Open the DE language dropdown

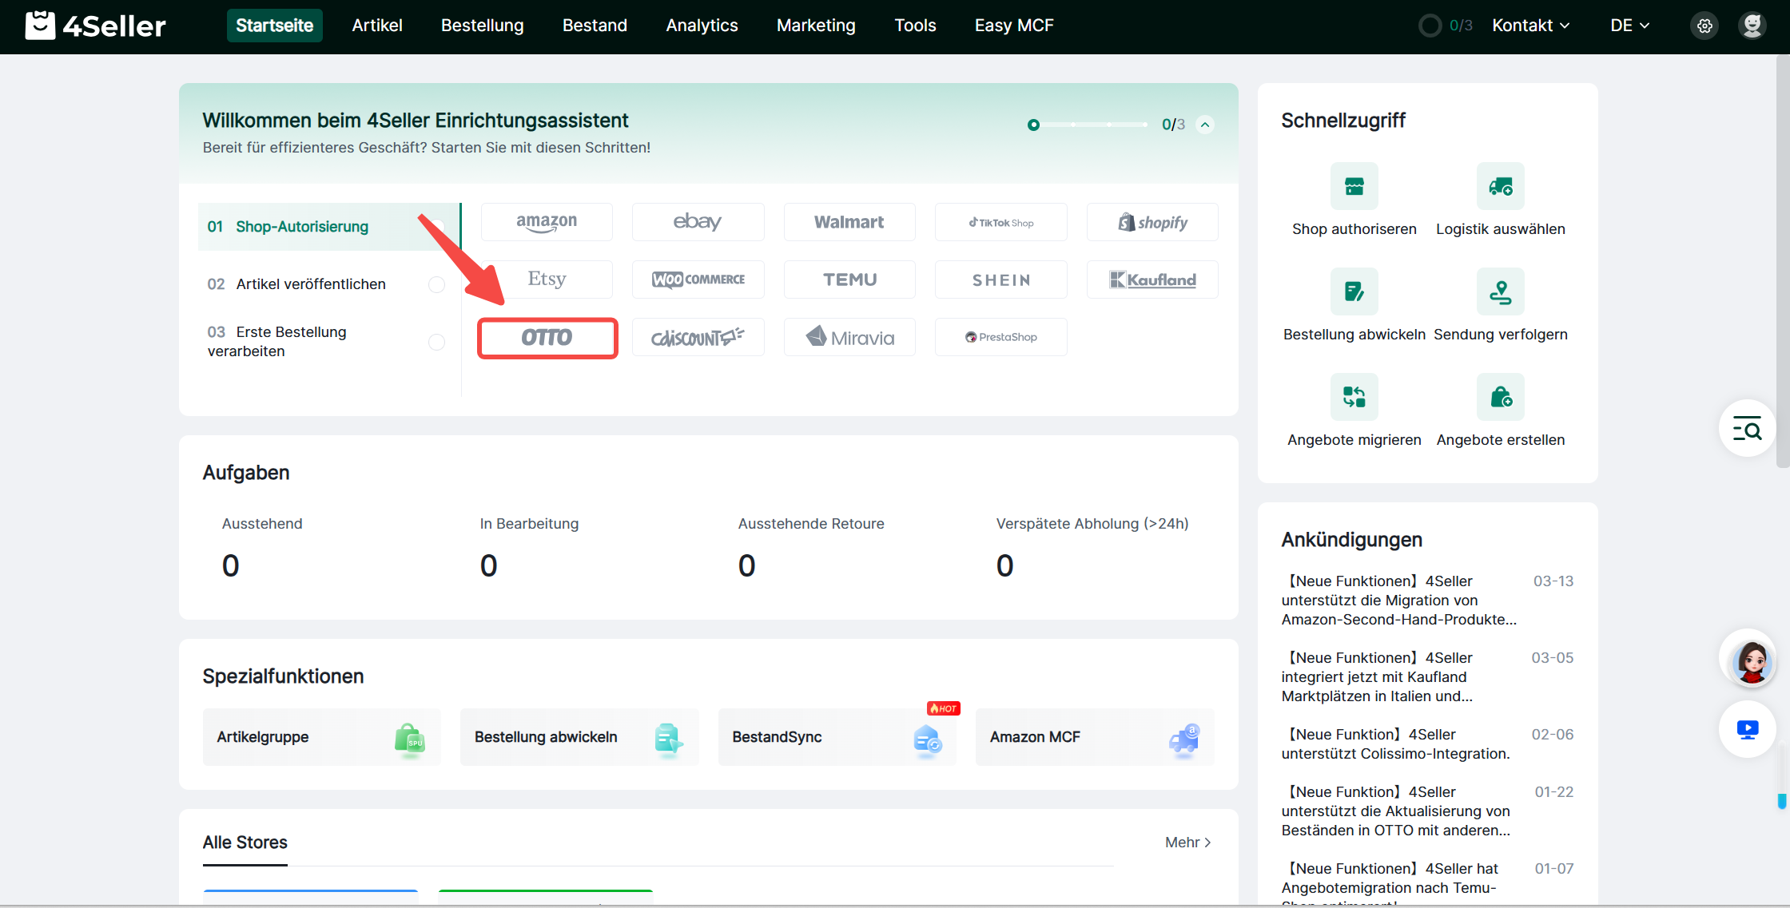click(x=1629, y=26)
